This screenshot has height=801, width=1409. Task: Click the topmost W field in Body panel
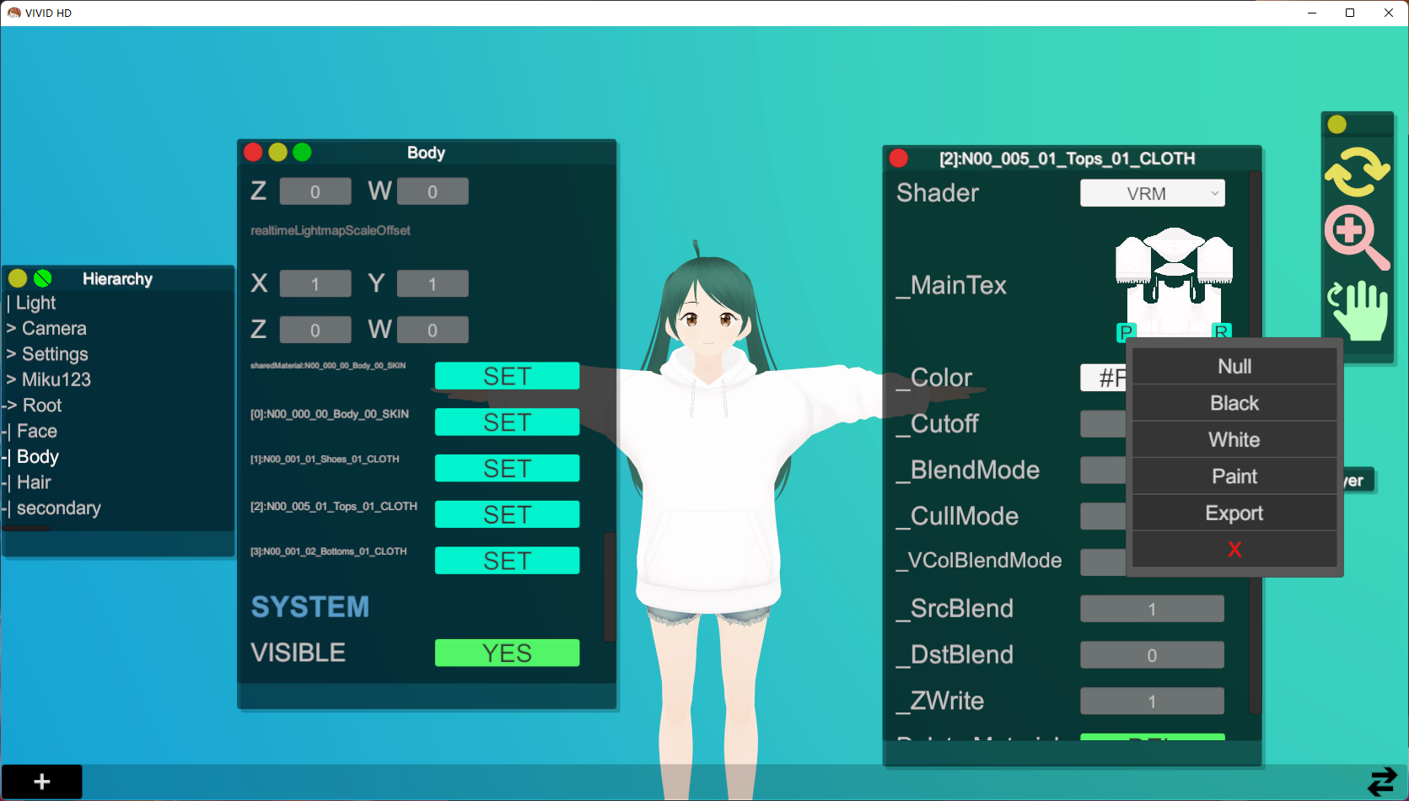[x=433, y=191]
